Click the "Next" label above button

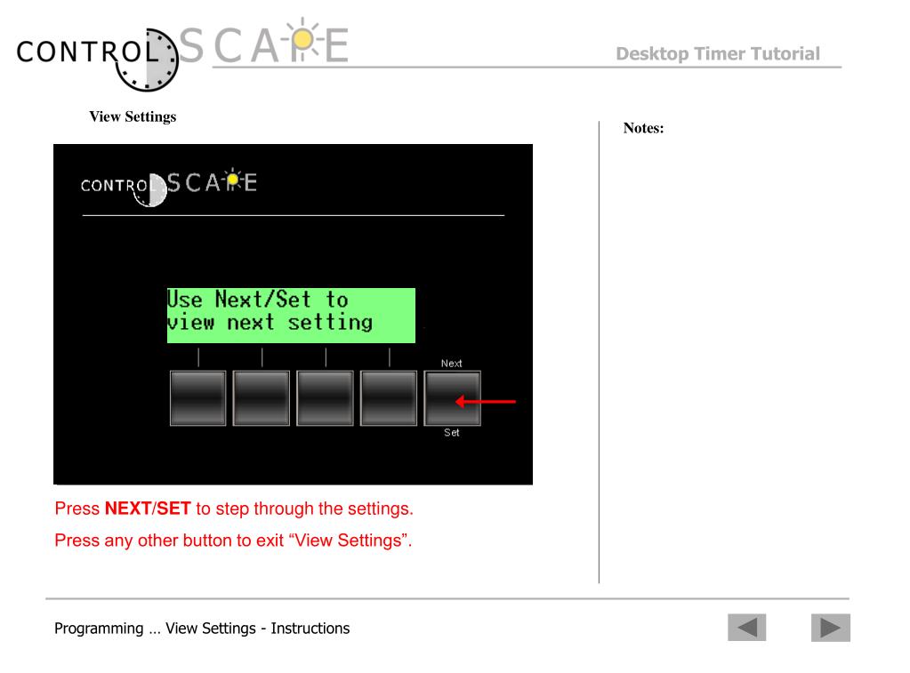point(452,364)
